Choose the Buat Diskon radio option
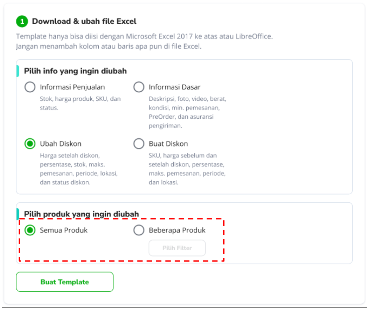This screenshot has height=310, width=369. [139, 144]
